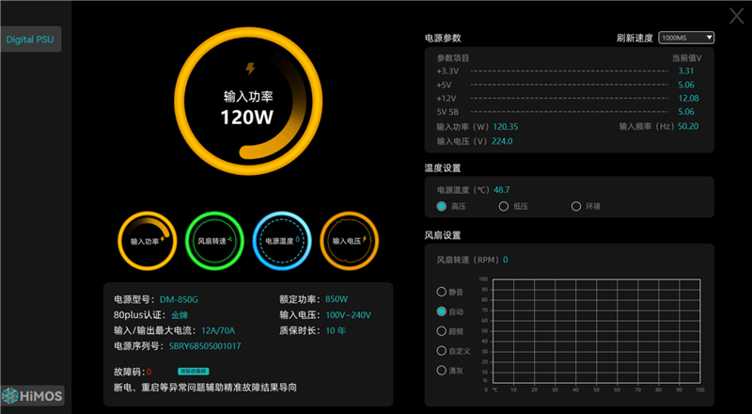Select the green 风扇转速 fan speed gauge
This screenshot has width=752, height=414.
[x=214, y=241]
